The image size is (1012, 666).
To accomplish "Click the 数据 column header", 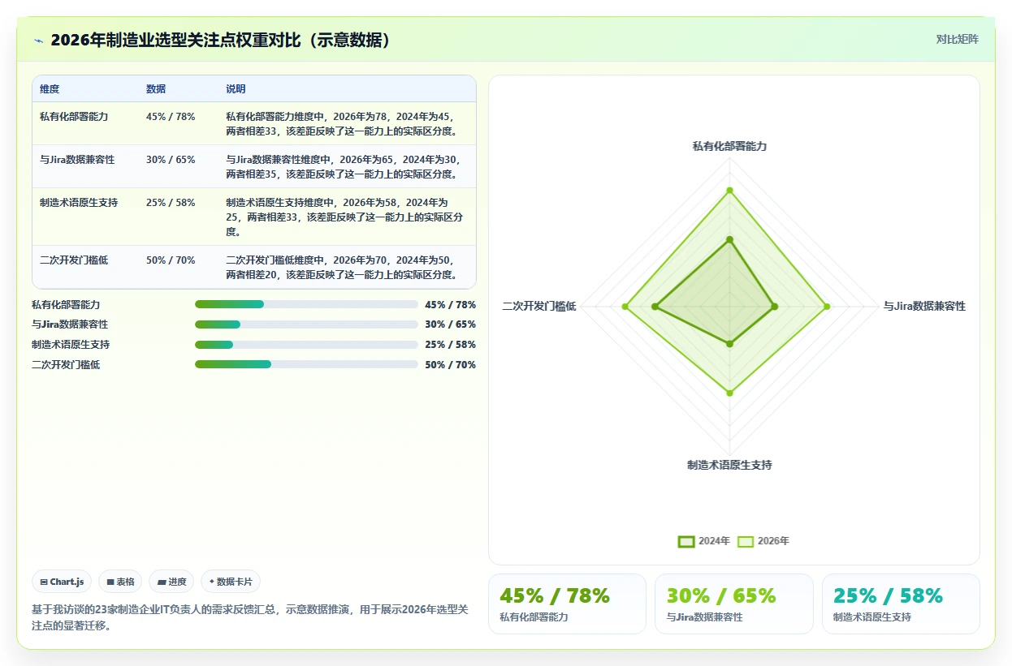I will click(x=156, y=89).
